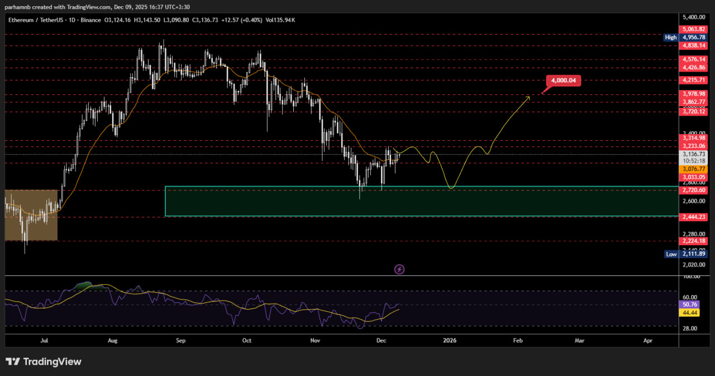The width and height of the screenshot is (715, 376).
Task: Toggle the orange MA price label 3,076.77
Action: 693,168
